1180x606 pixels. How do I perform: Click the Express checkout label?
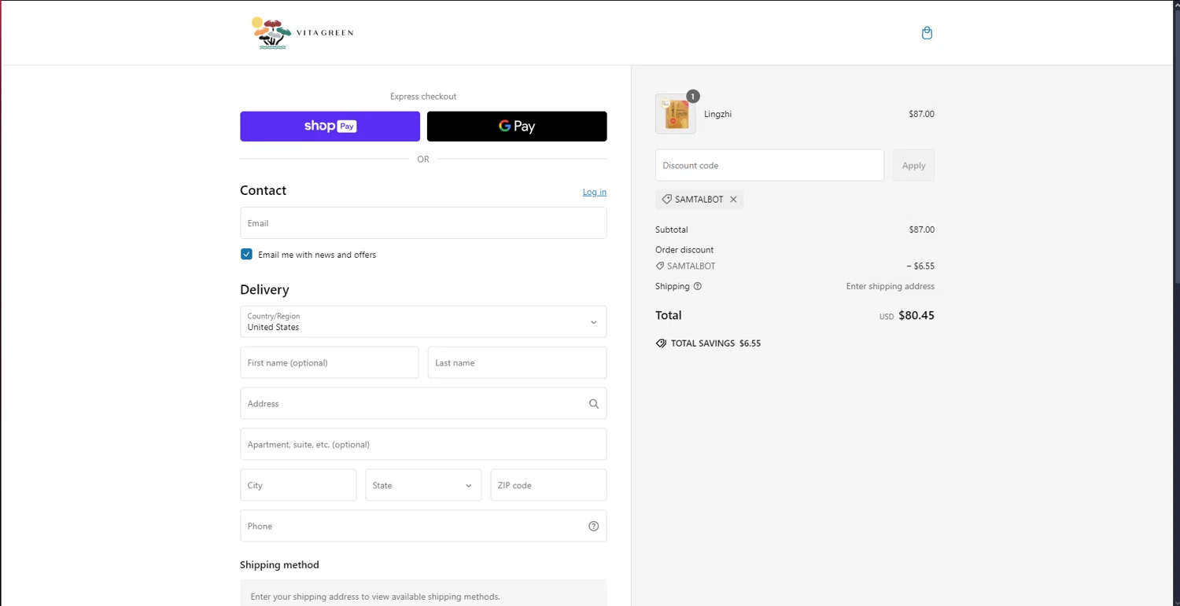pos(423,97)
